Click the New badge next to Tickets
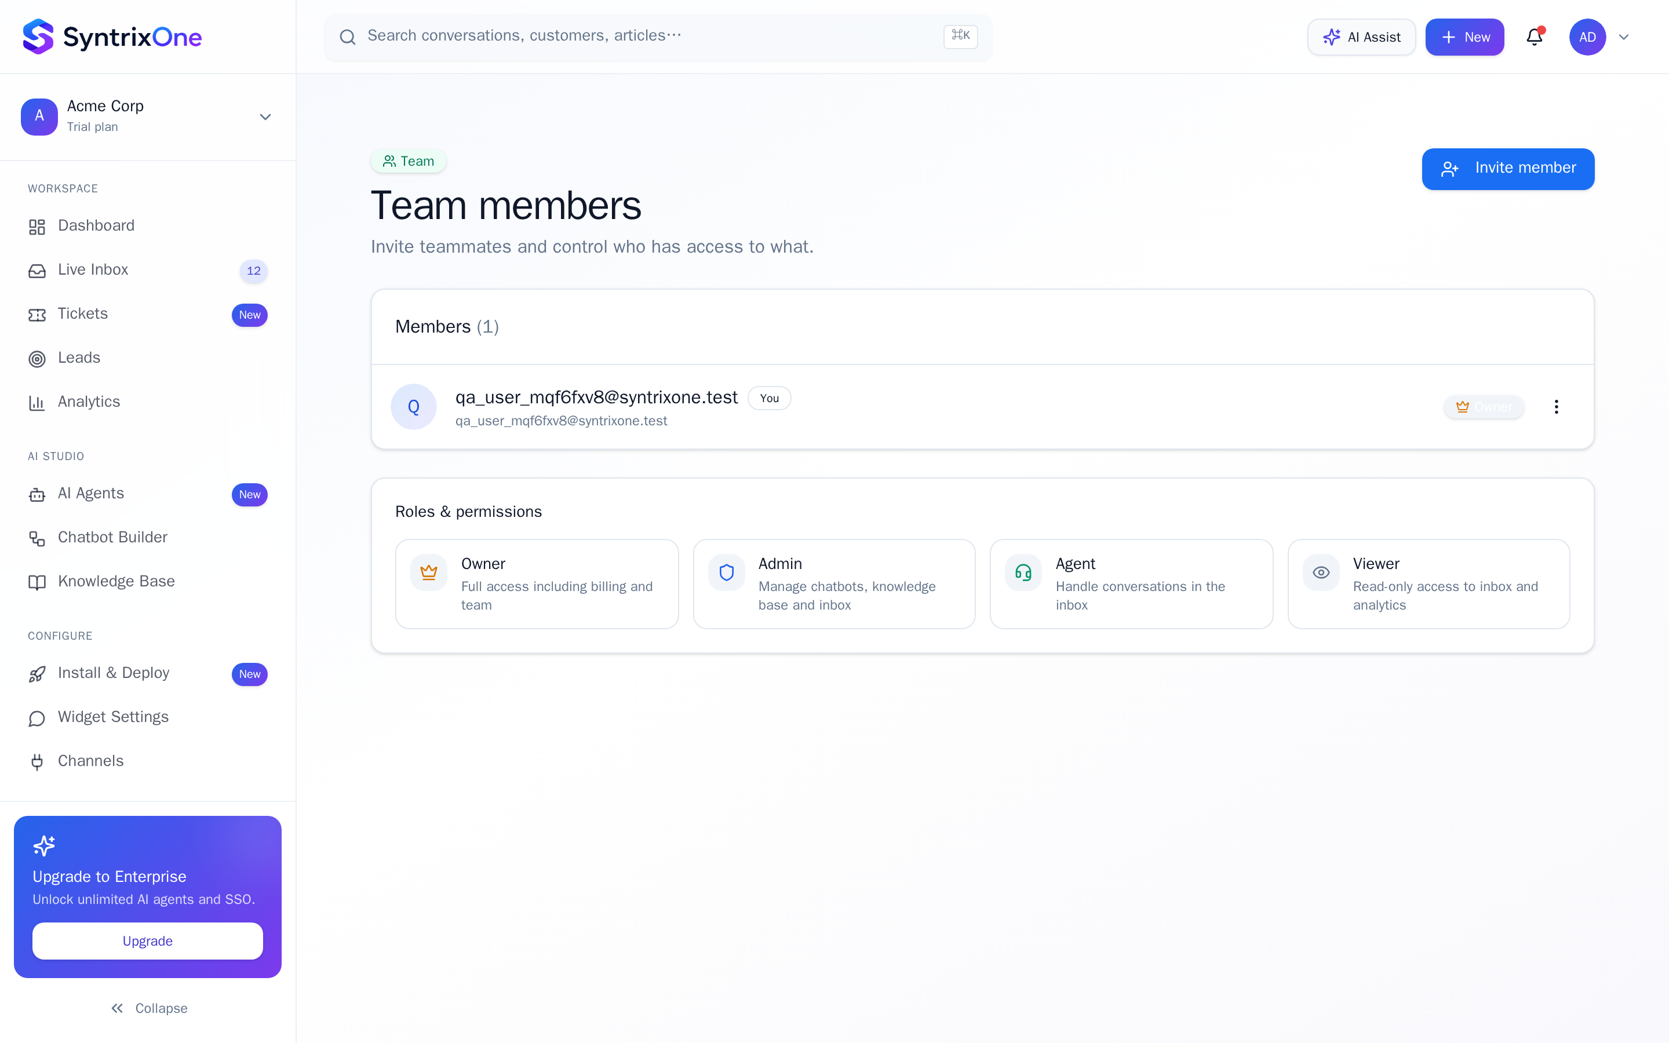The image size is (1669, 1043). click(250, 315)
